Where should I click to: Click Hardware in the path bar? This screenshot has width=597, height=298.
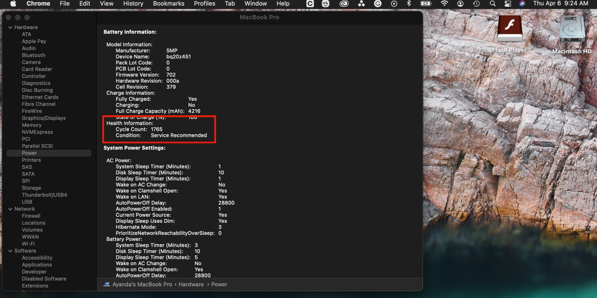[x=191, y=285]
